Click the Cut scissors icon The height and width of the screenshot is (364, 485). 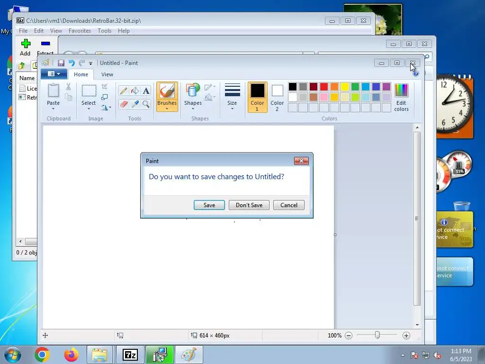[68, 87]
